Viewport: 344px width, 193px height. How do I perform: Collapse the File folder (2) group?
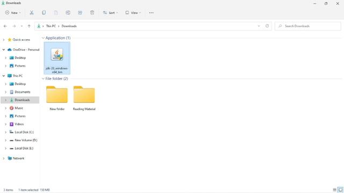43,79
